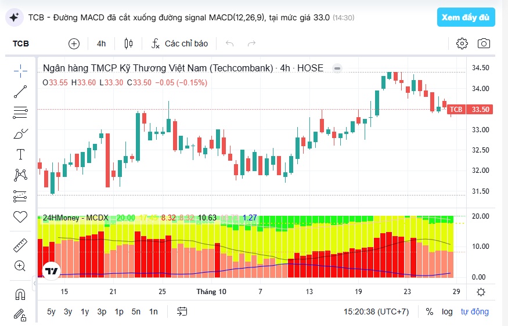Select the crosshair cursor tool
The width and height of the screenshot is (508, 326).
tap(20, 71)
